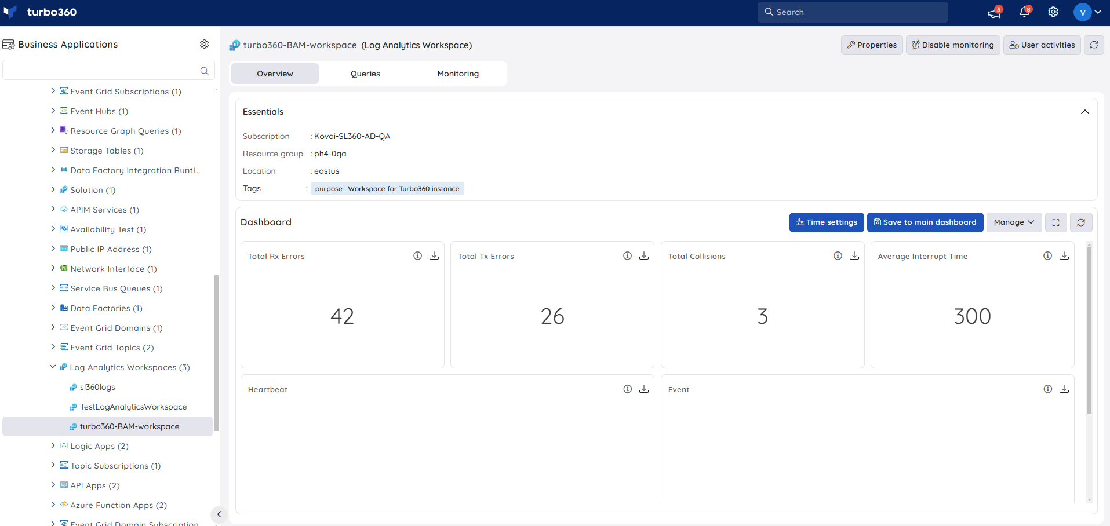
Task: Show info for Total Rx Errors
Action: point(417,256)
